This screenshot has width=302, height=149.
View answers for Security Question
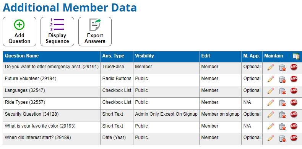click(x=294, y=114)
